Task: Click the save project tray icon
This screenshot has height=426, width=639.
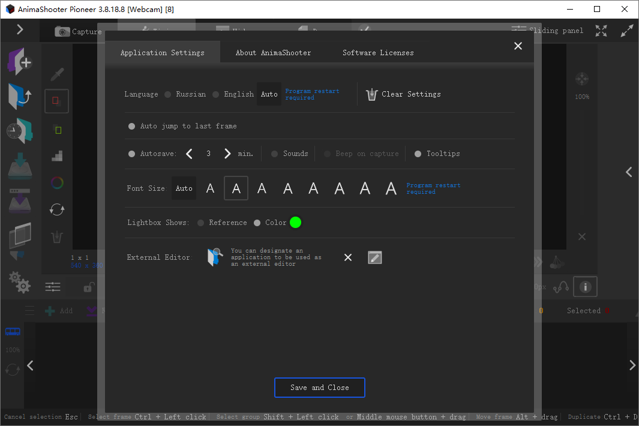Action: point(20,166)
